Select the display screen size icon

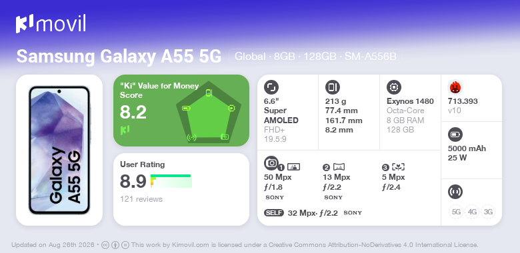point(271,87)
